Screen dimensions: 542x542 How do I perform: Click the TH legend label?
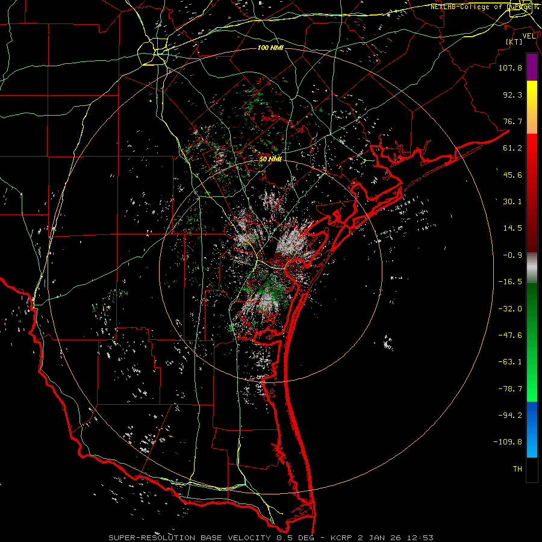pyautogui.click(x=517, y=469)
